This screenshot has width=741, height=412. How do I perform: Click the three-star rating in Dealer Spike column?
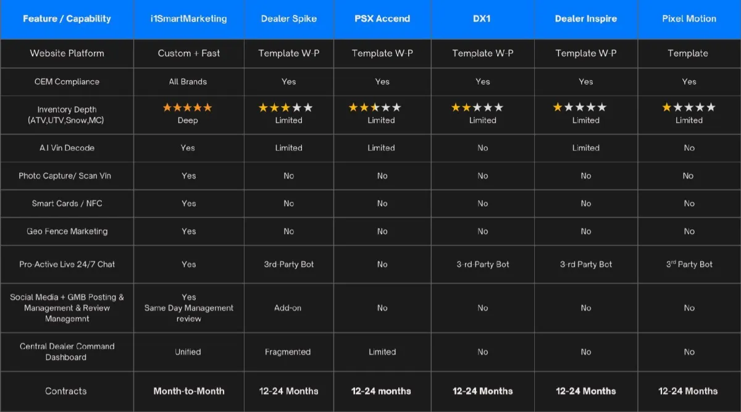pyautogui.click(x=285, y=107)
